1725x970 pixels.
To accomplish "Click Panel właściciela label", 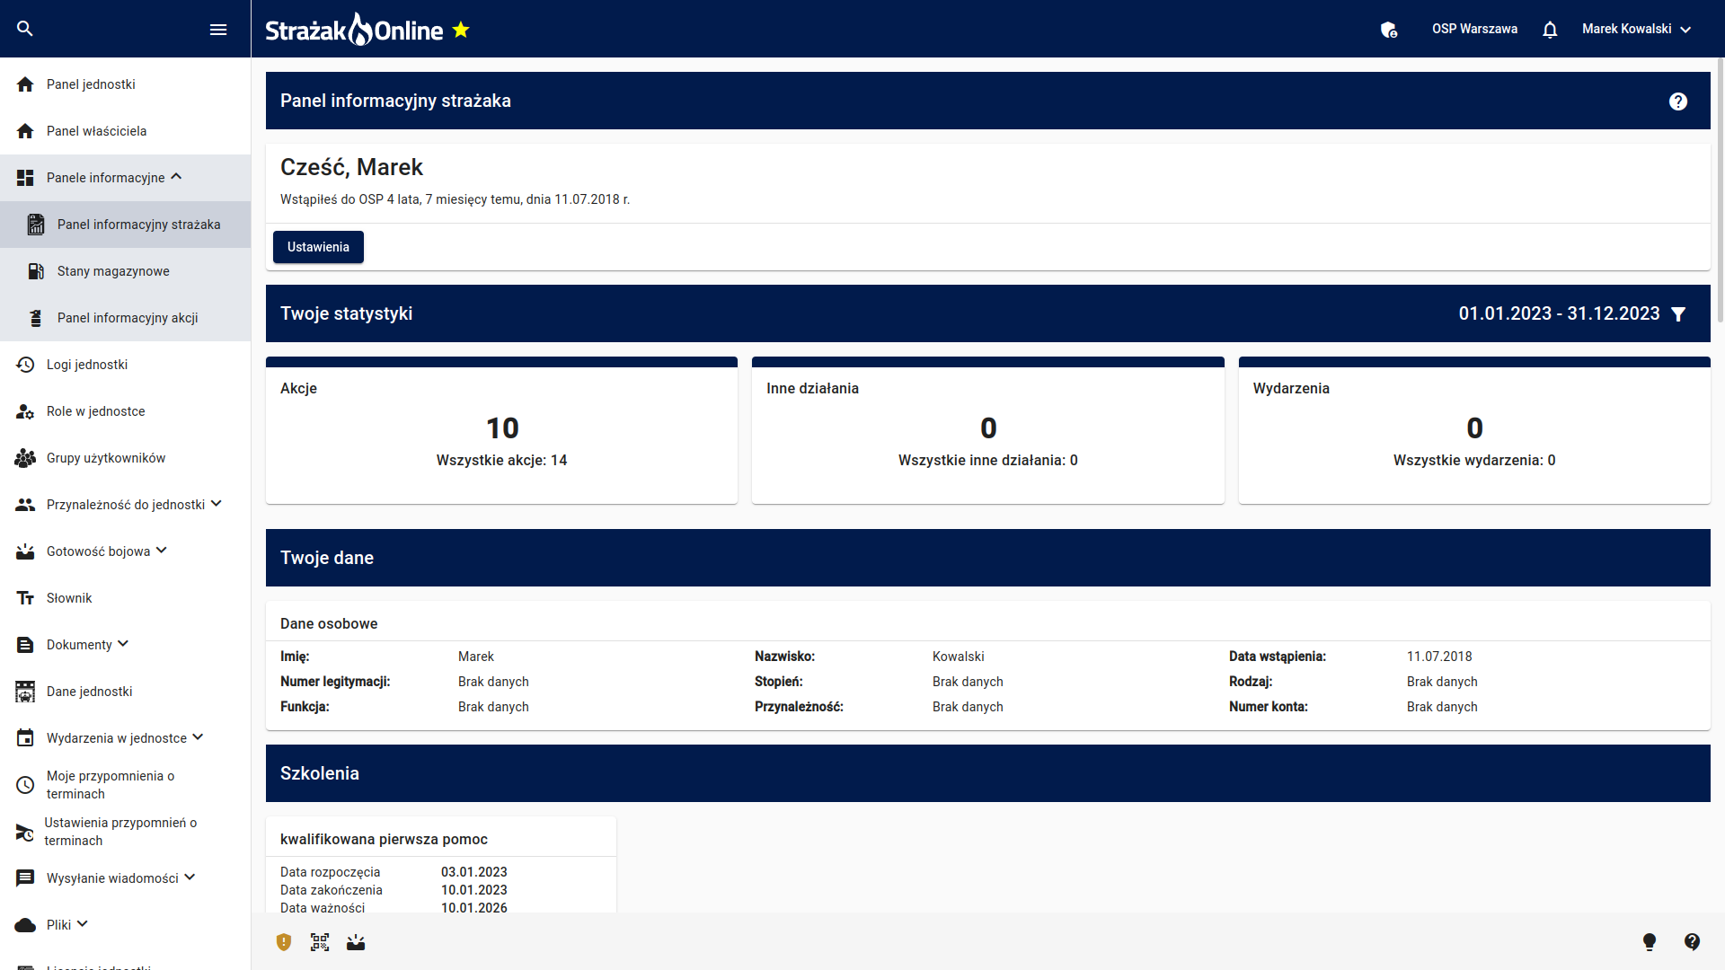I will [96, 131].
